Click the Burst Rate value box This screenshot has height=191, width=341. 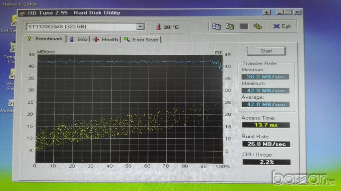266,144
